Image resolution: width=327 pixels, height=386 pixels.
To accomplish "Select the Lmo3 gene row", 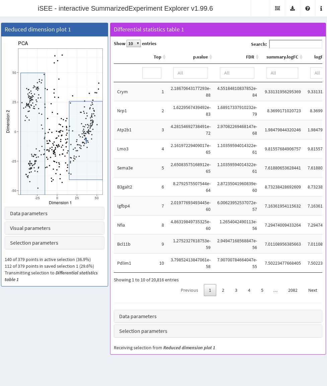I will pos(218,149).
